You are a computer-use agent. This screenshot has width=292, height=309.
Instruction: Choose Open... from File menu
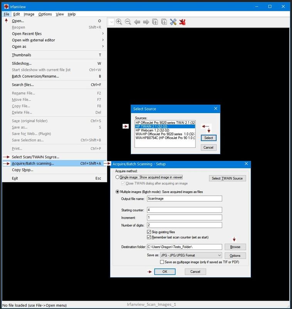(x=54, y=21)
